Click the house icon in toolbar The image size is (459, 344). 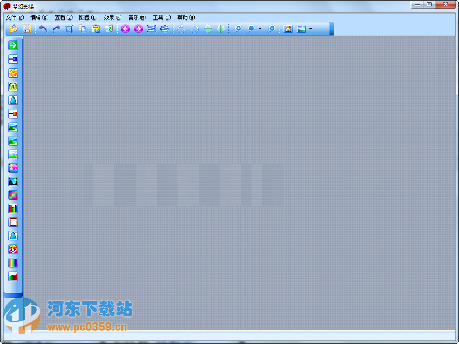pos(288,29)
